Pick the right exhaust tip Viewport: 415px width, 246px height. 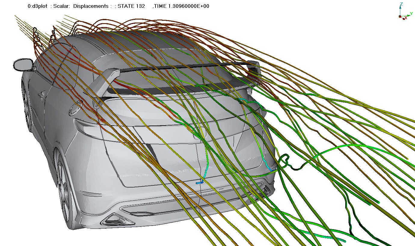[x=266, y=189]
